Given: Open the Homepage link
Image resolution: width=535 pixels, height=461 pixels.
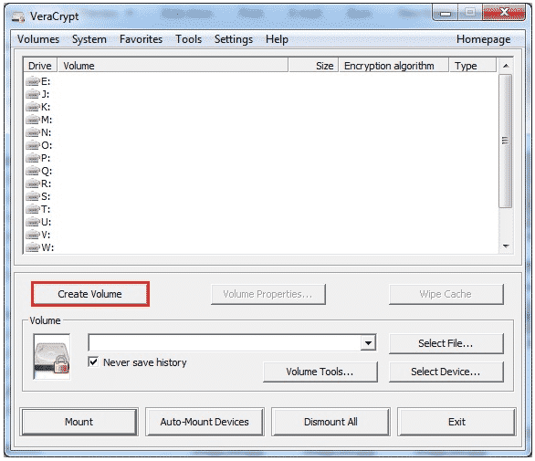Looking at the screenshot, I should point(483,39).
